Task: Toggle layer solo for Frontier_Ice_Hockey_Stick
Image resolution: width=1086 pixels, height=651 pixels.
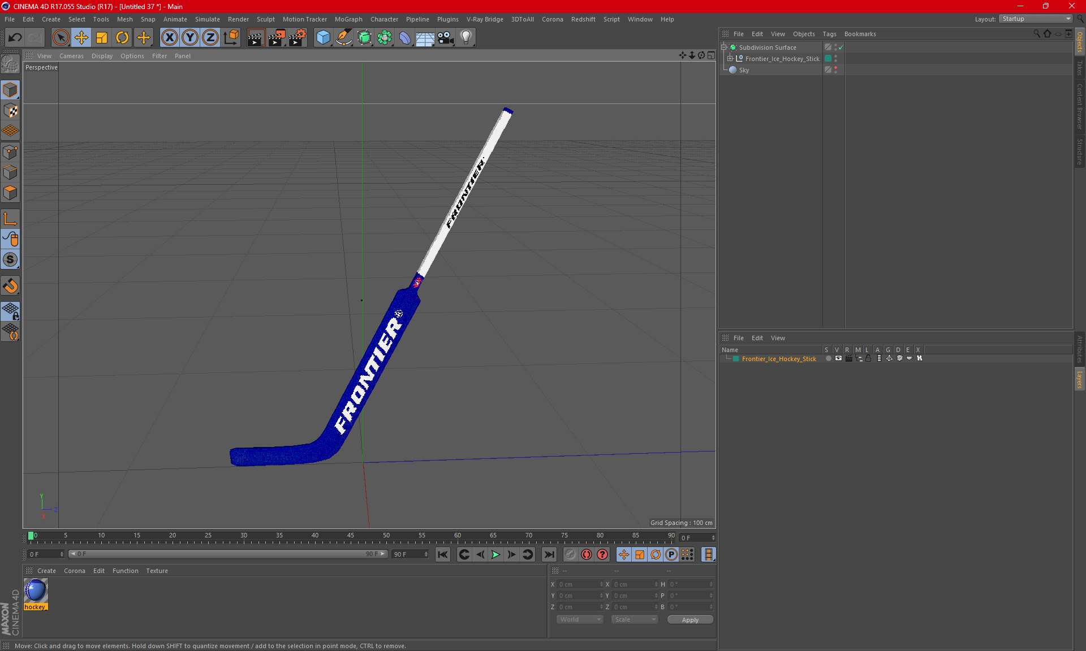Action: (828, 358)
